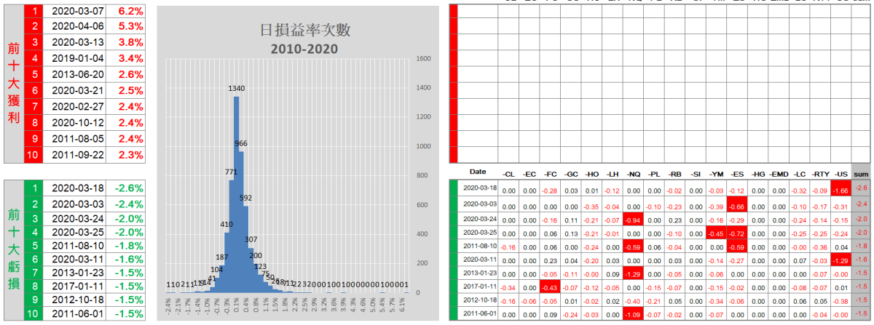The height and width of the screenshot is (325, 874).
Task: Select the red -0.66 cell
Action: point(737,206)
